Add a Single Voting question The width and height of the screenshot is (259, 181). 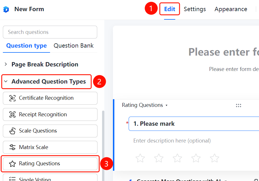tap(50, 178)
